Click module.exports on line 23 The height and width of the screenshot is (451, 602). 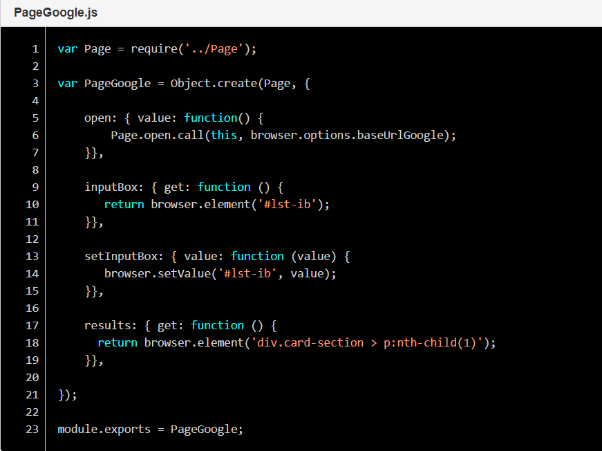(104, 429)
